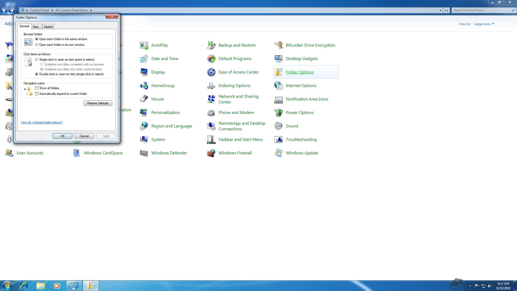Open How do I change folder options link
The image size is (517, 291).
click(x=42, y=122)
